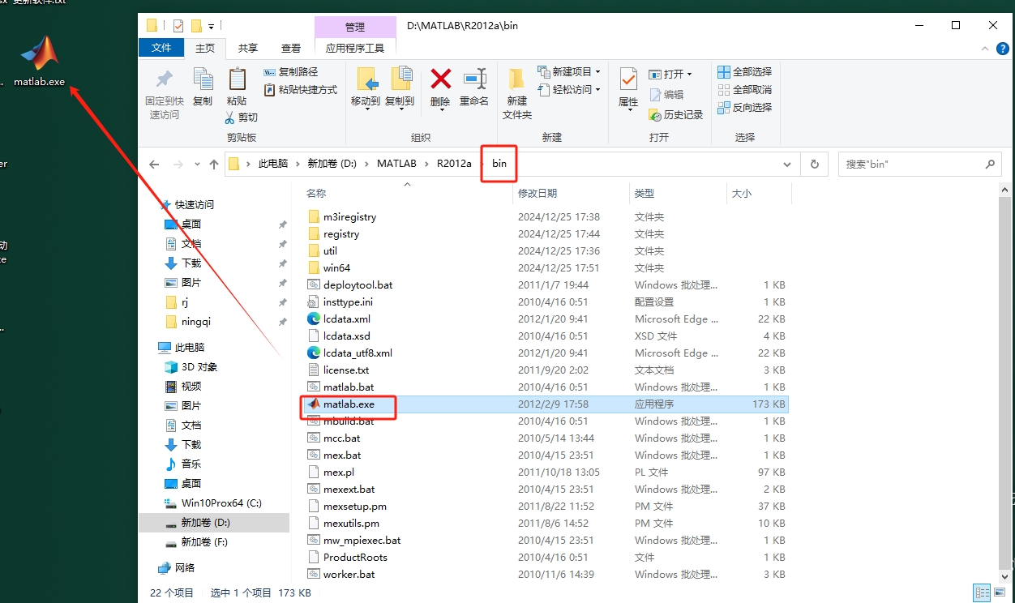Click Copy path in ribbon
Screen dimensions: 1015x603
[x=291, y=72]
